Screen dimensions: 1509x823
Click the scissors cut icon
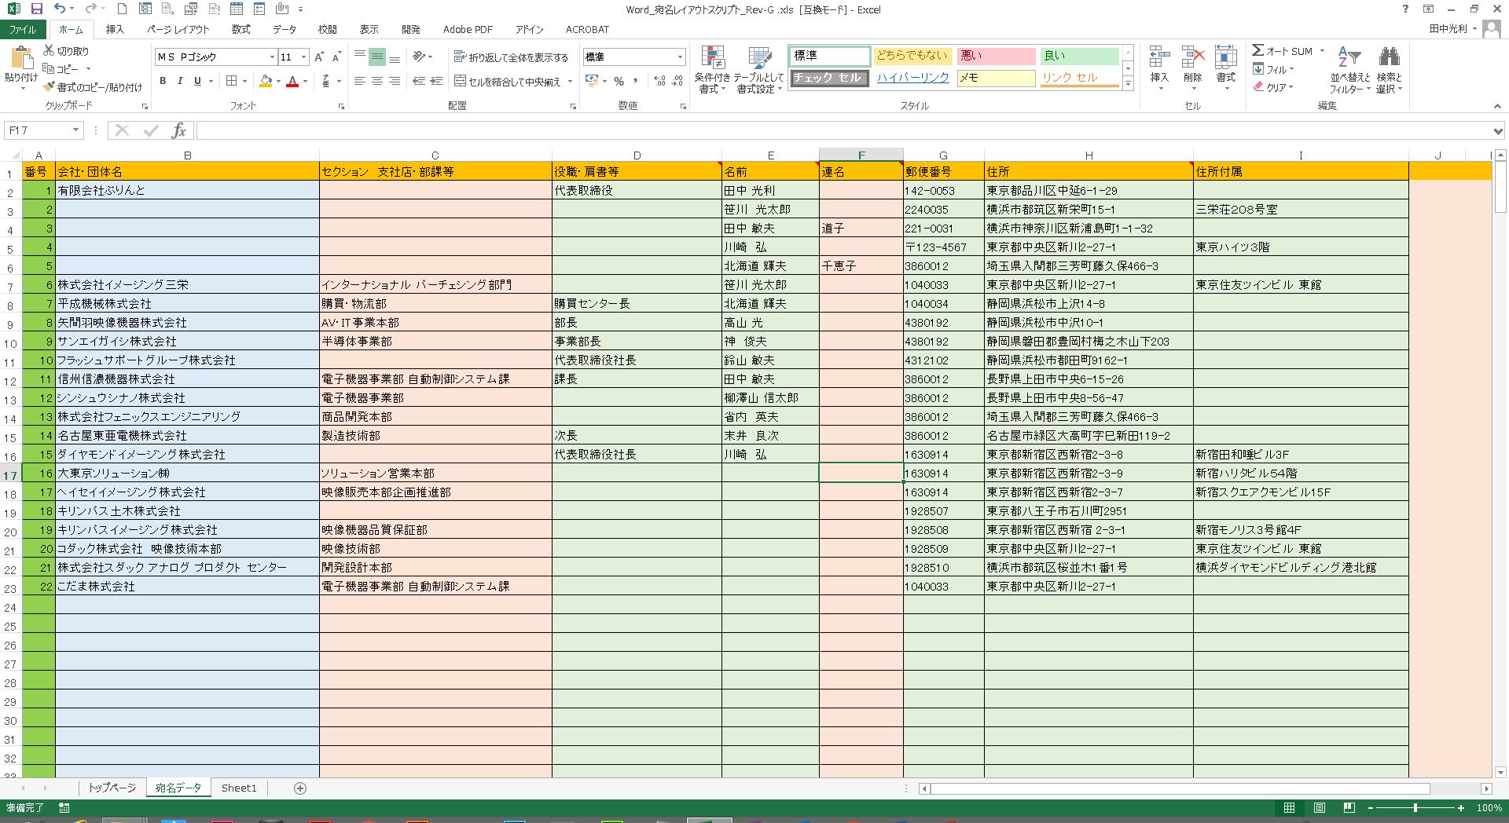(x=49, y=51)
